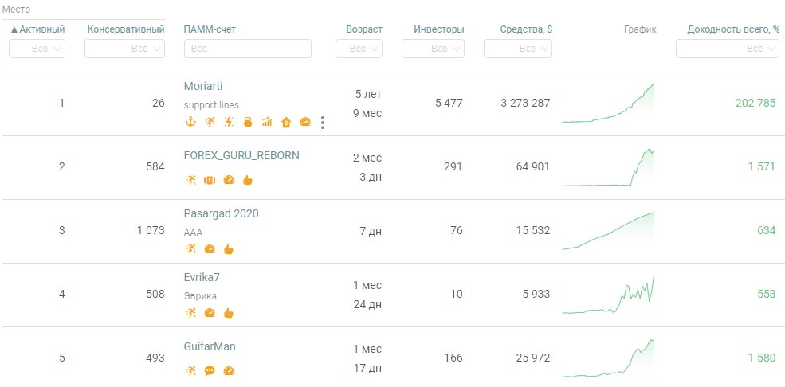Viewport: 785px width, 387px height.
Task: Click the speedometer icon under Pasargad 2020
Action: [x=210, y=248]
